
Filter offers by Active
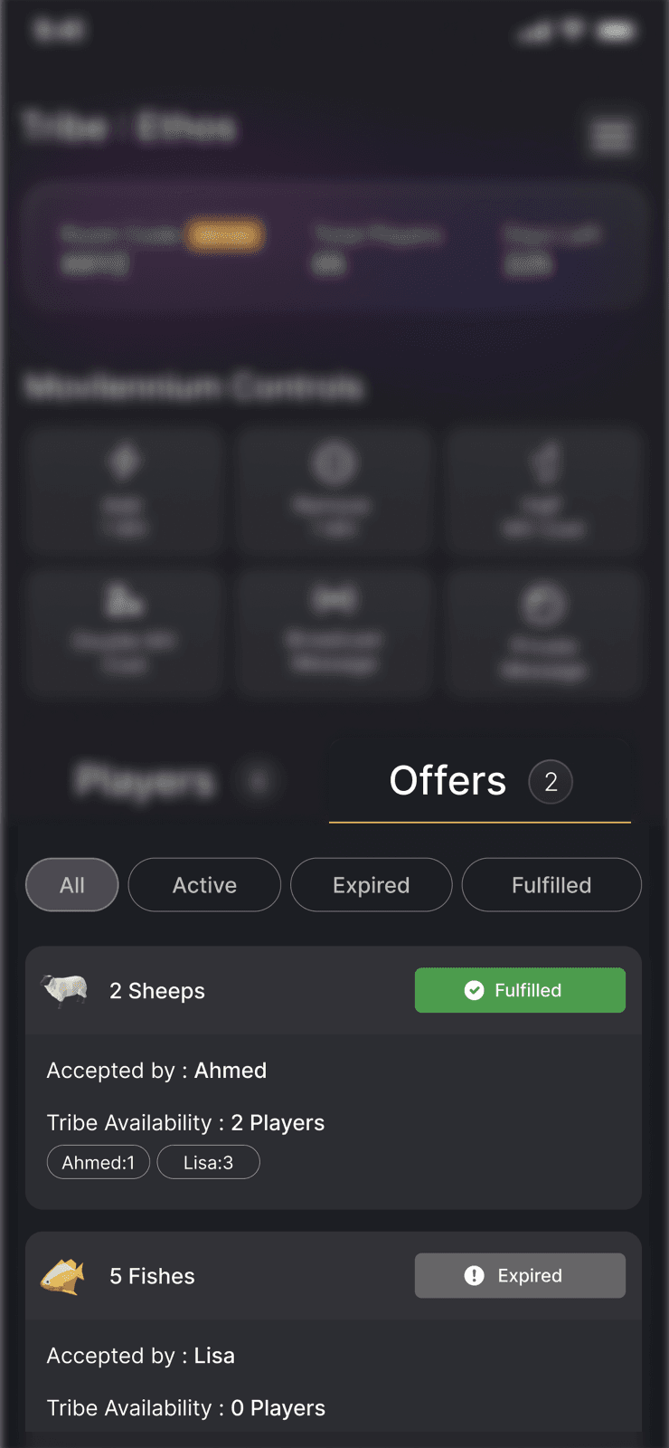[x=204, y=885]
